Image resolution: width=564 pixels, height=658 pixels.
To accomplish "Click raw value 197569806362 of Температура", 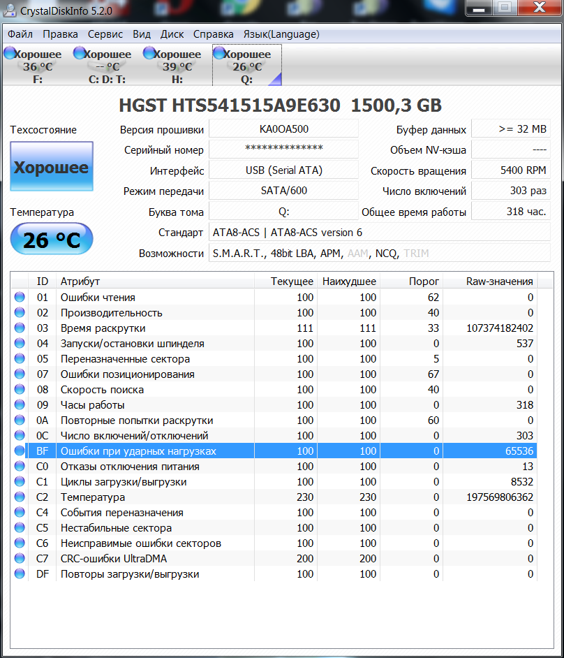I will 500,497.
